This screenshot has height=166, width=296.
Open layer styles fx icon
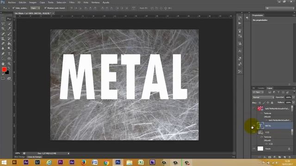(265, 157)
